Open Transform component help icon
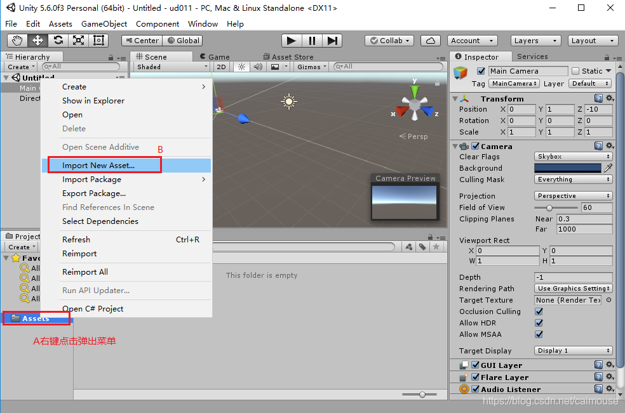The image size is (625, 413). pos(598,98)
